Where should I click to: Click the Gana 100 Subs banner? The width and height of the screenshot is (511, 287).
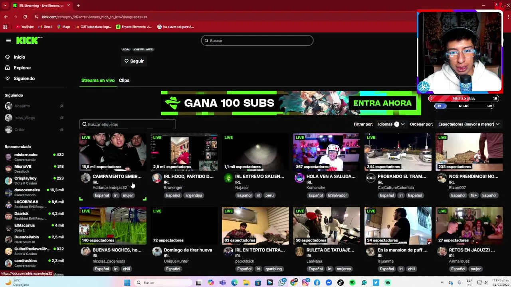click(291, 103)
